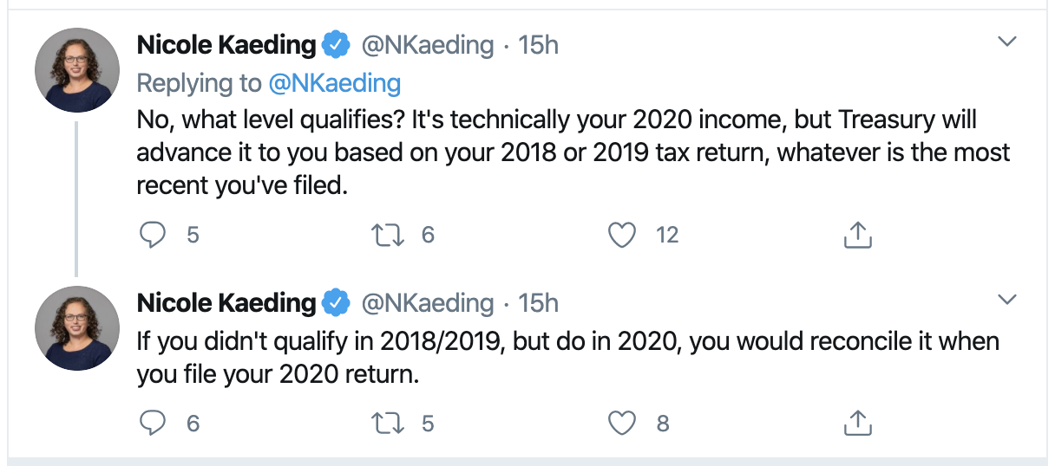Like the second tweet with 8 likes
1055x466 pixels.
(622, 423)
